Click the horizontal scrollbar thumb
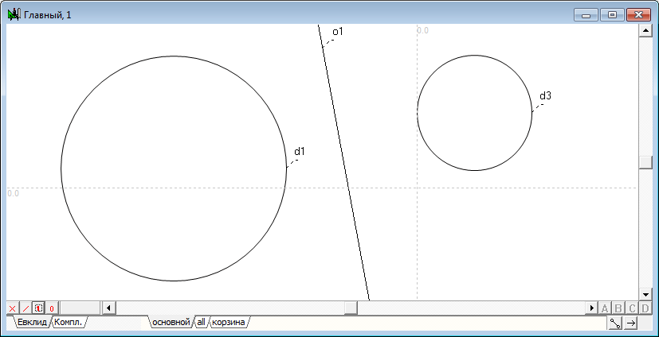Viewport: 659px width, 337px height. [351, 308]
